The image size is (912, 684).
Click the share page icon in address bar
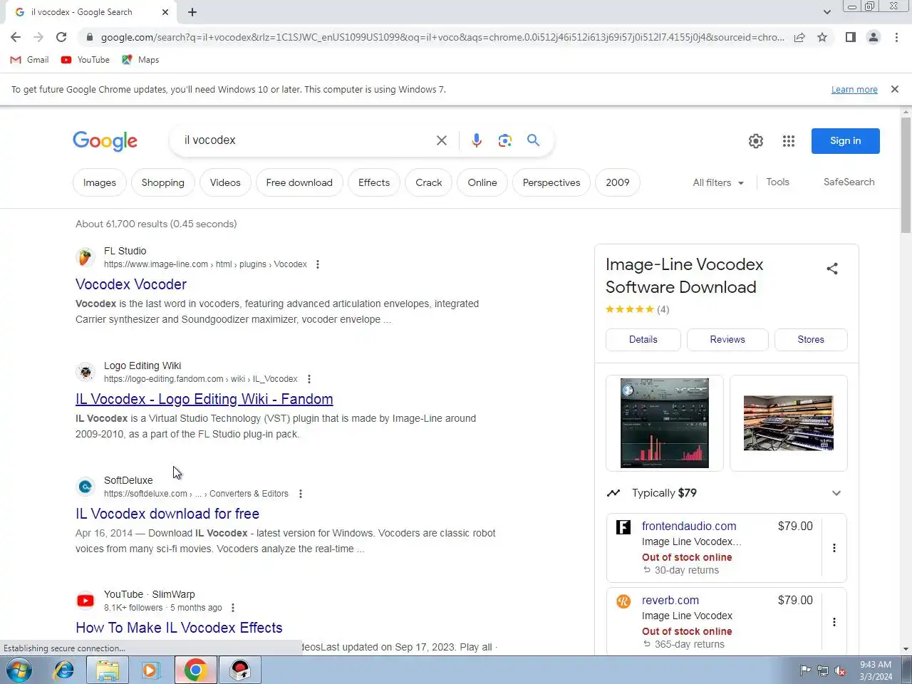click(799, 37)
